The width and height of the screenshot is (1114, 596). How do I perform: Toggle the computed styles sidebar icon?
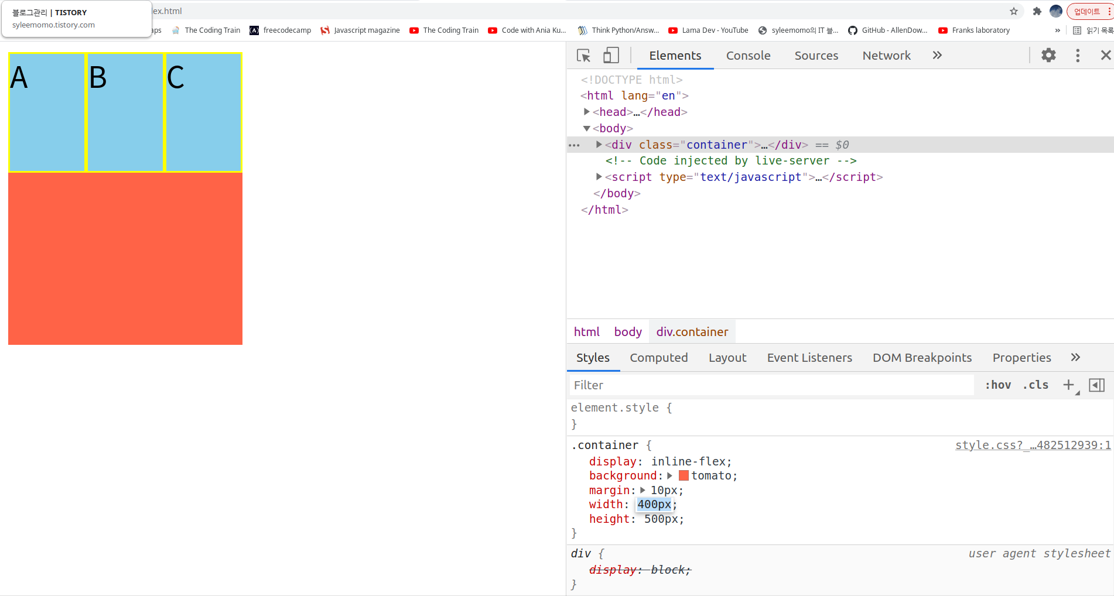1096,385
